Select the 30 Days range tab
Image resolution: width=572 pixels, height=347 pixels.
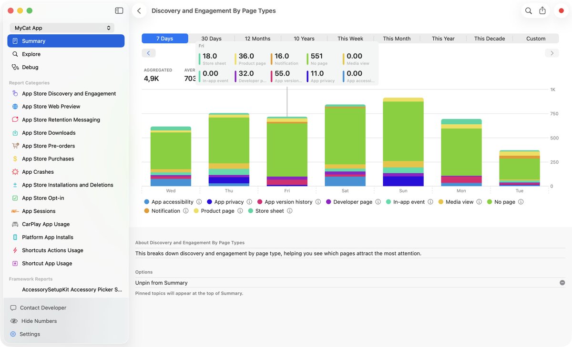[x=211, y=39]
